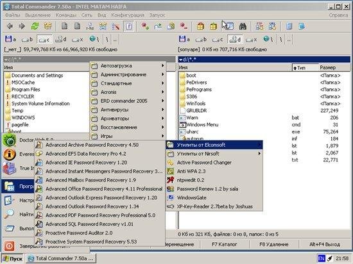Expand the Восстановление submenu

[x=128, y=127]
